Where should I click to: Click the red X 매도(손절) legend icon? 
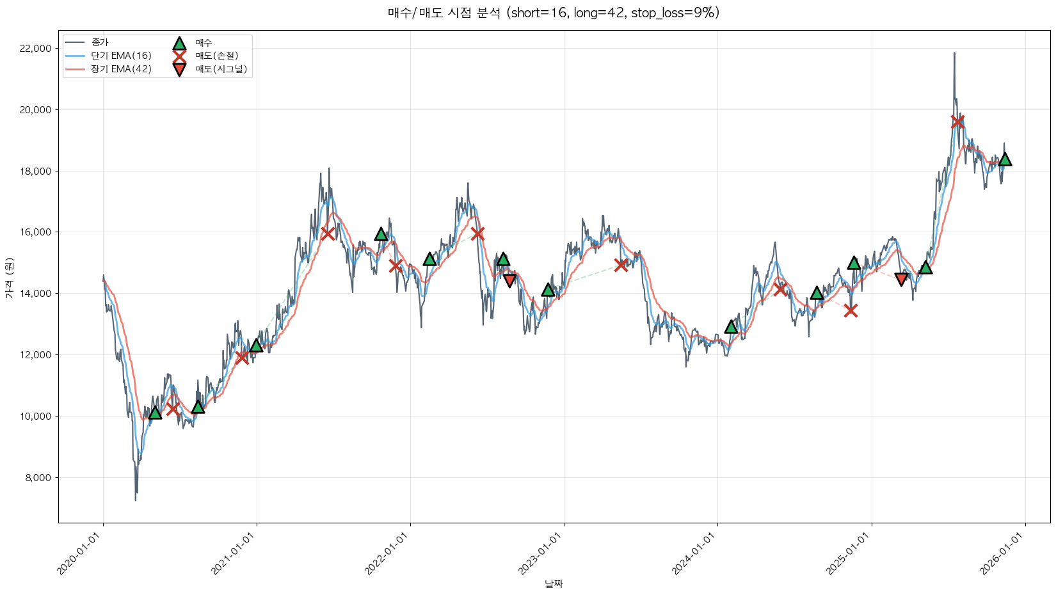coord(179,56)
